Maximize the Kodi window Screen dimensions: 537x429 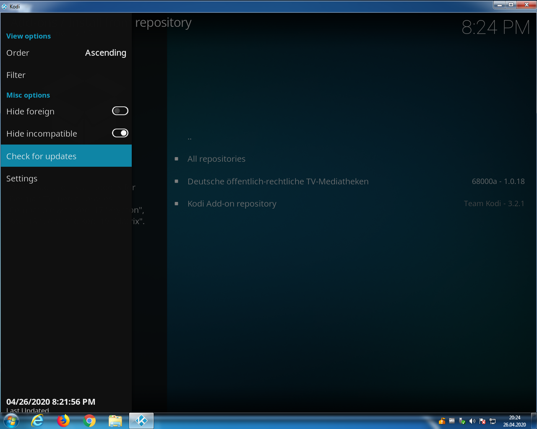pos(511,5)
